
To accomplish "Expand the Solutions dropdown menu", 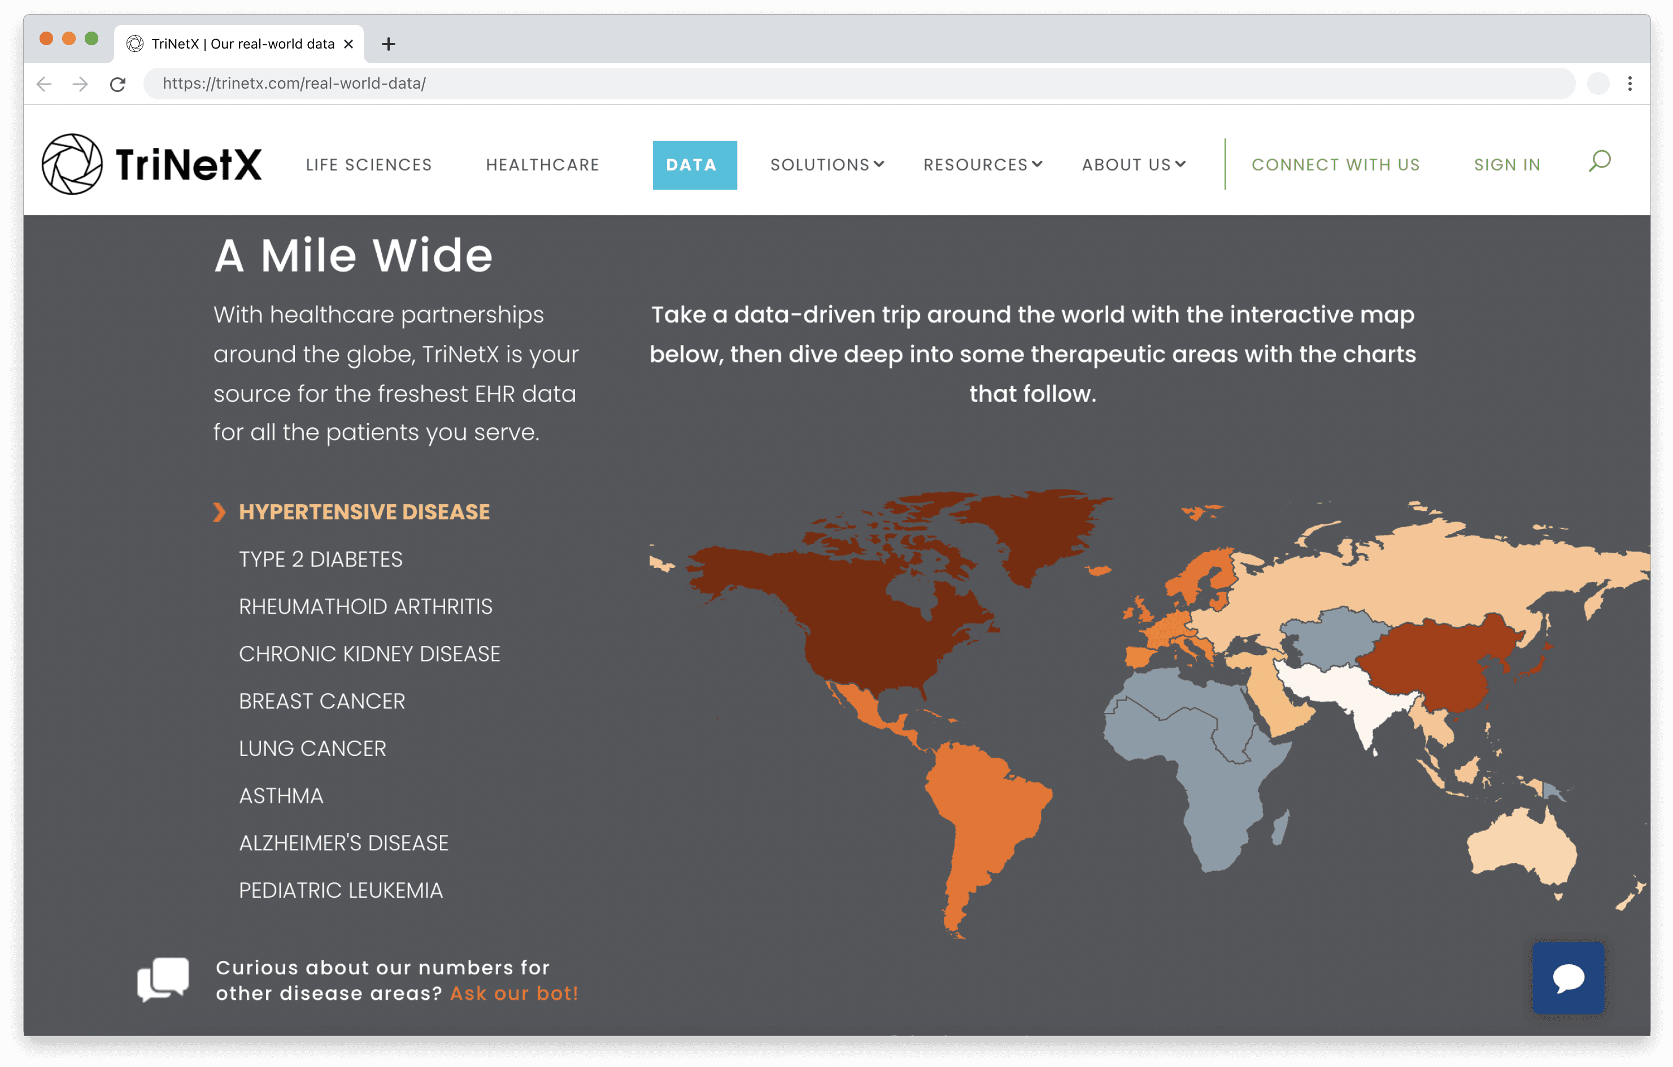I will click(x=827, y=164).
